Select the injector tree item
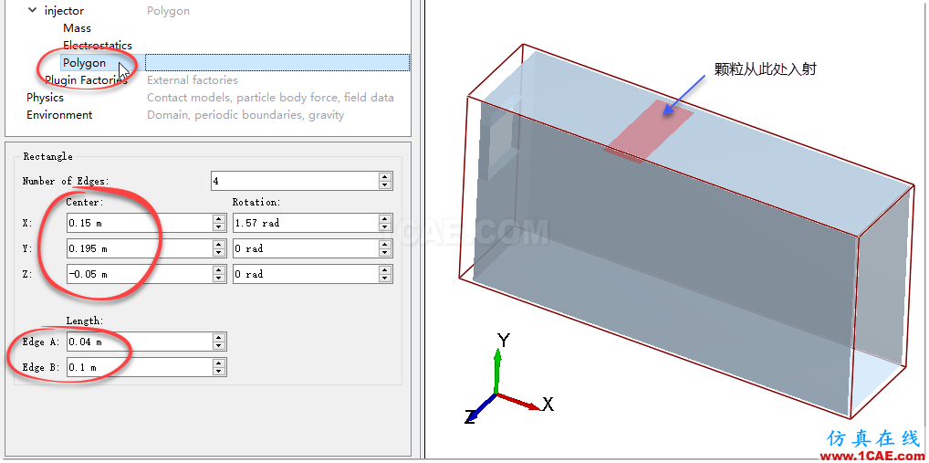The height and width of the screenshot is (463, 929). point(65,11)
